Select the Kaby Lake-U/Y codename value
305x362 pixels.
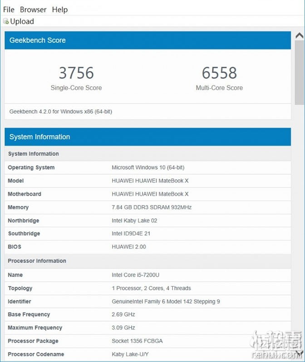[x=130, y=354]
